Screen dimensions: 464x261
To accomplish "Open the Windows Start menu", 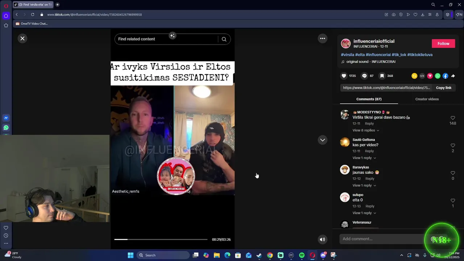I will [130, 255].
